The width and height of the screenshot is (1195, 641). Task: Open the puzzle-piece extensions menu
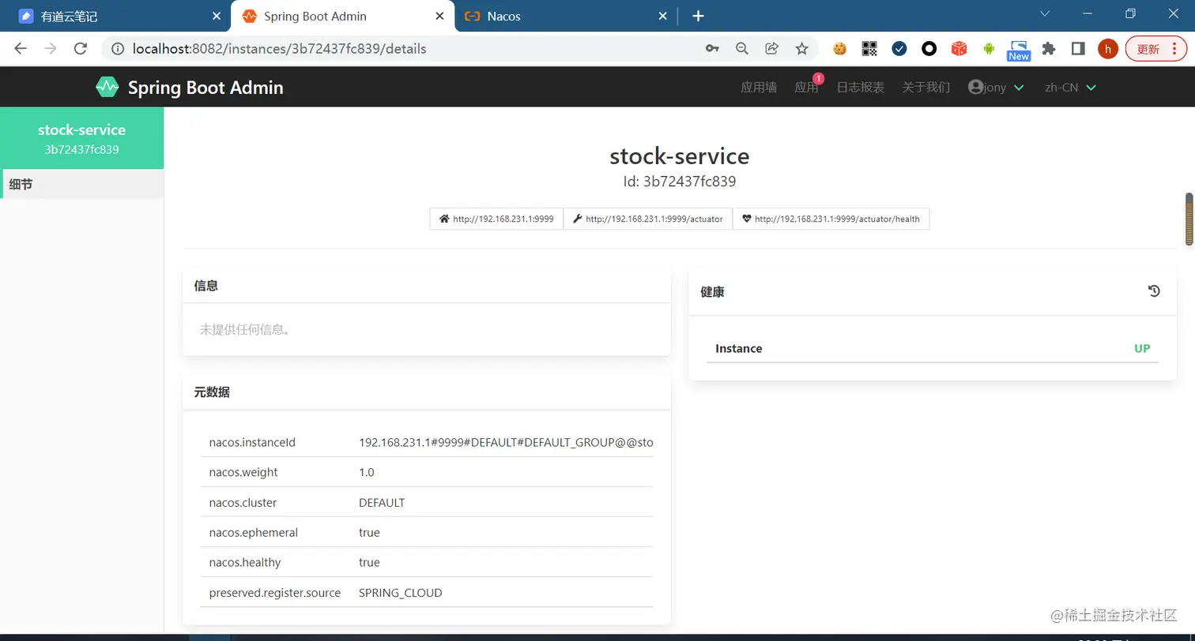point(1049,49)
